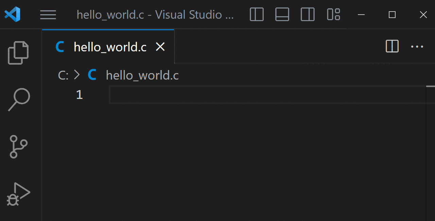The width and height of the screenshot is (435, 221).
Task: Open the Source Control view
Action: tap(18, 147)
